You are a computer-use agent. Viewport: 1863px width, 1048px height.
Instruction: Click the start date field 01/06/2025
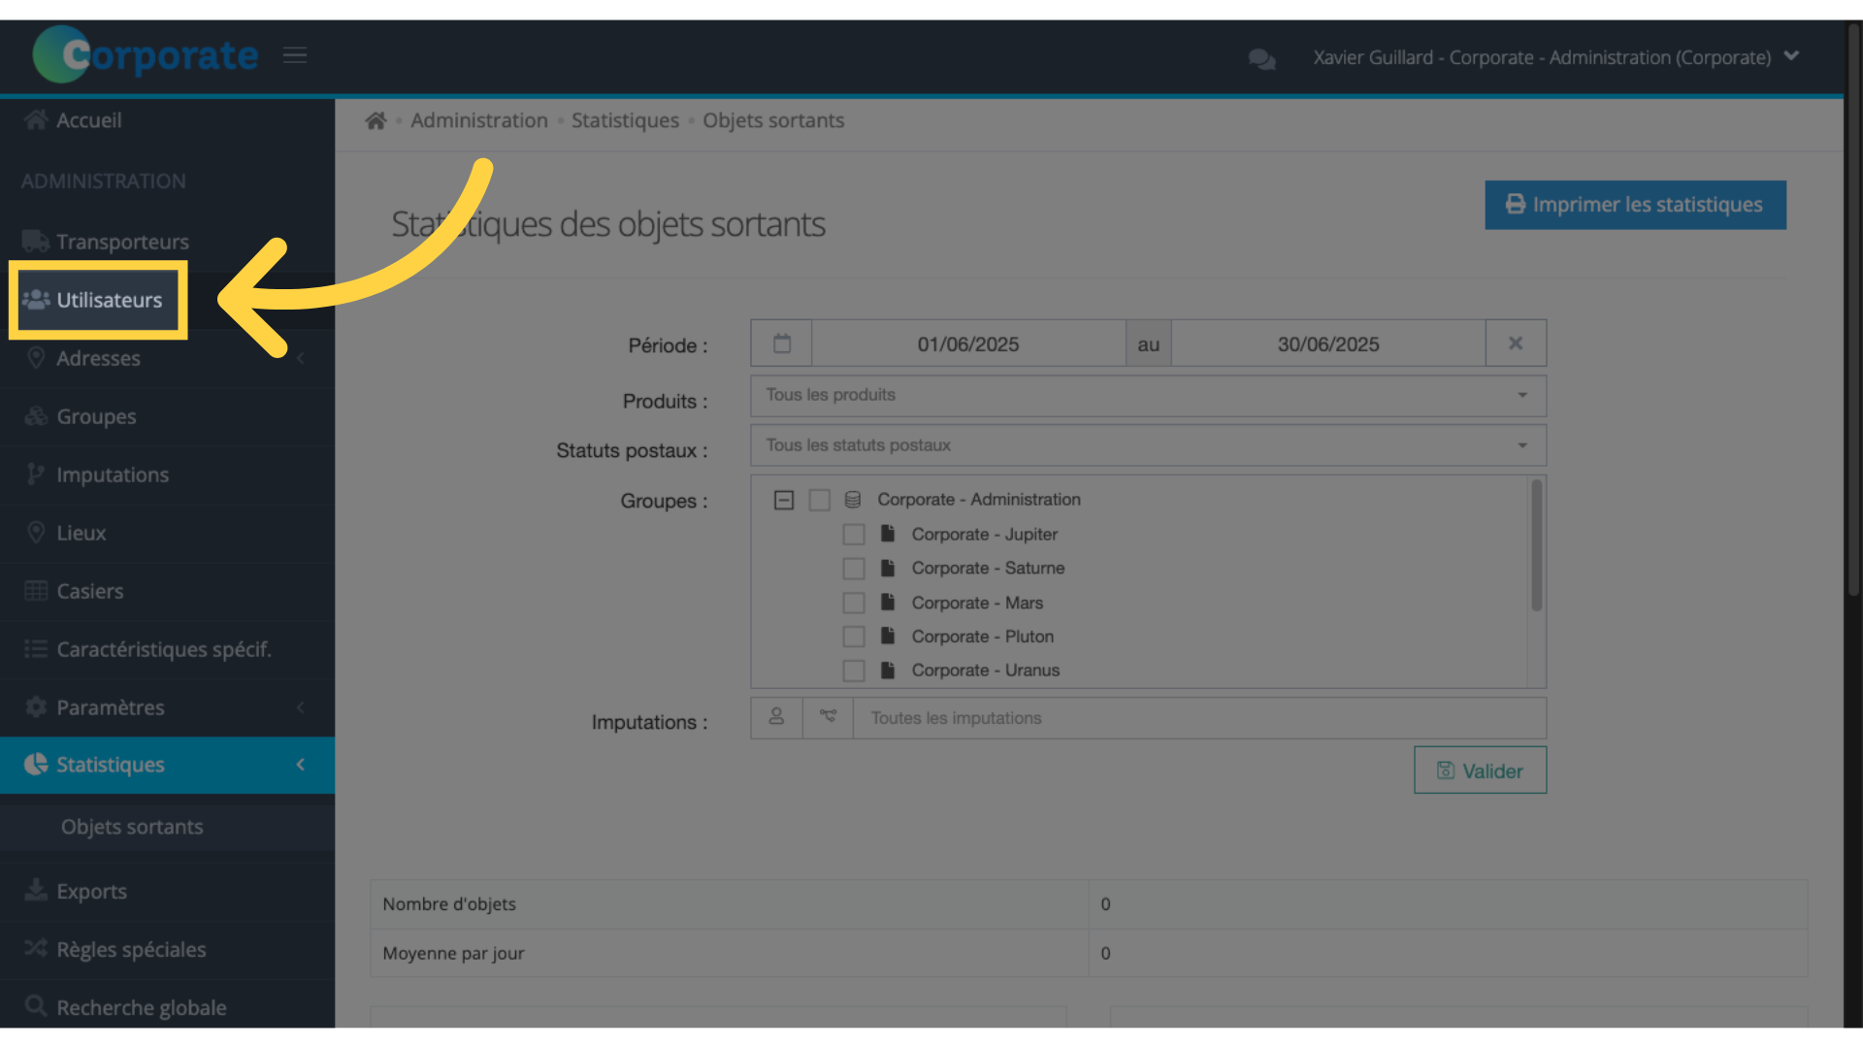click(968, 344)
